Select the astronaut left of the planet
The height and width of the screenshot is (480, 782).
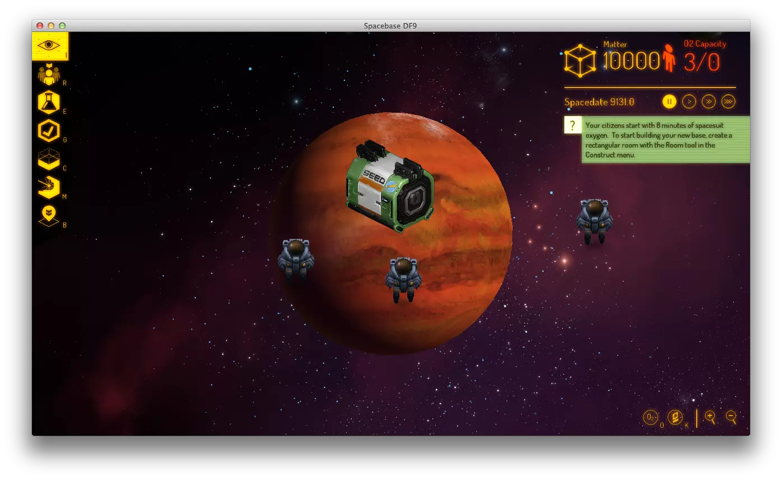click(296, 259)
